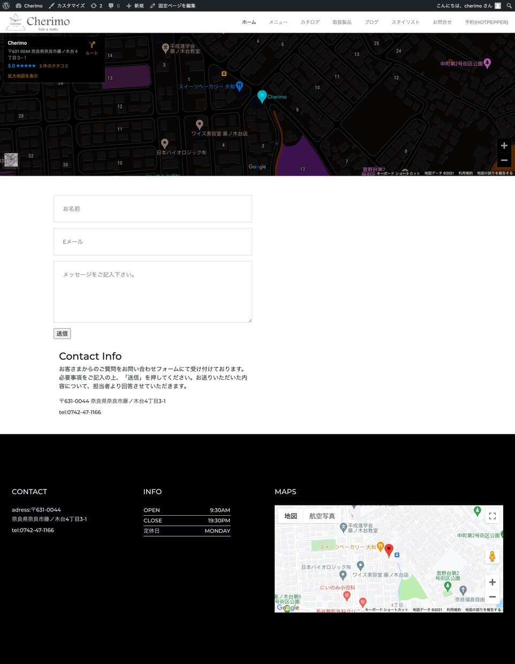Select the 航空写真 satellite view button
The height and width of the screenshot is (664, 515).
pyautogui.click(x=322, y=516)
